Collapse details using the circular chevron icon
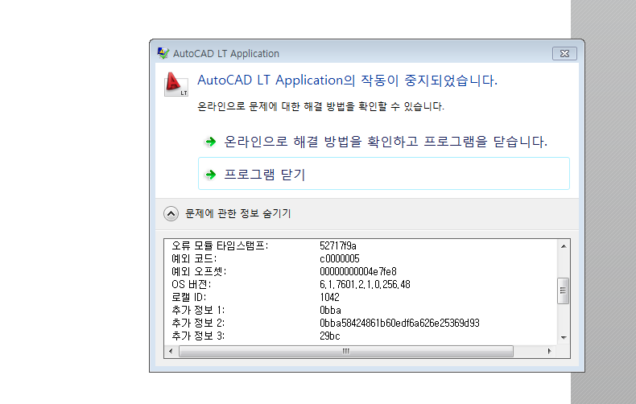The height and width of the screenshot is (404, 636). click(171, 214)
